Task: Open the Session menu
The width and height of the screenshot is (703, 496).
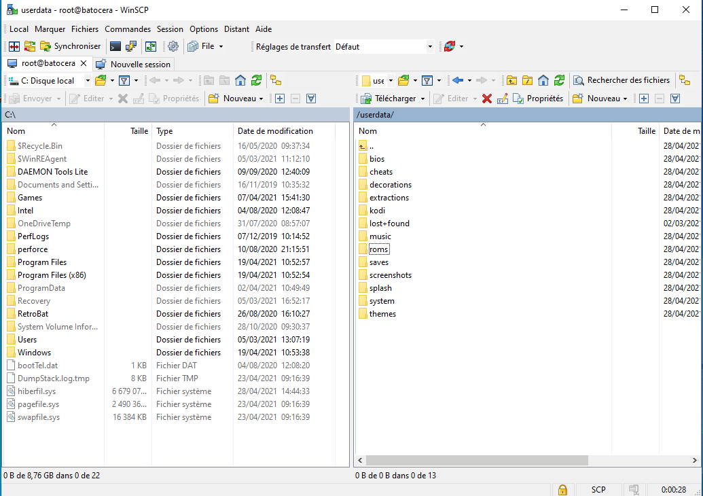Action: point(170,29)
